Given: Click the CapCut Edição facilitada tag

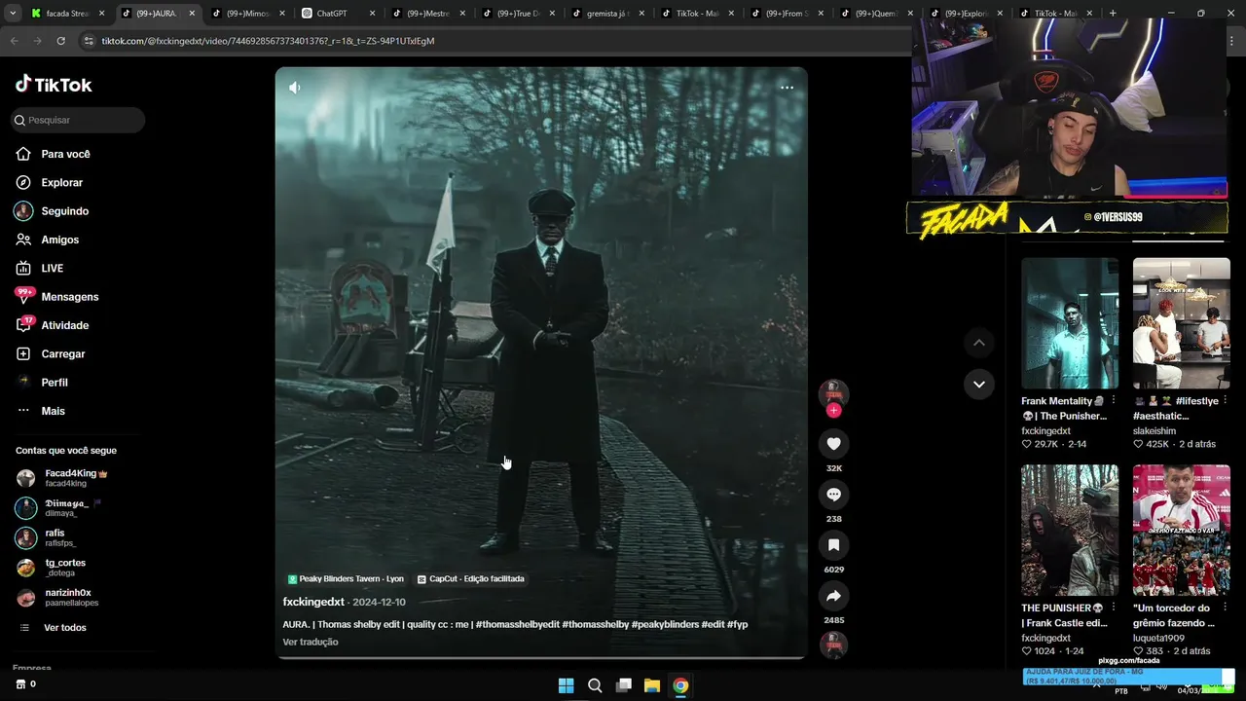Looking at the screenshot, I should (470, 578).
